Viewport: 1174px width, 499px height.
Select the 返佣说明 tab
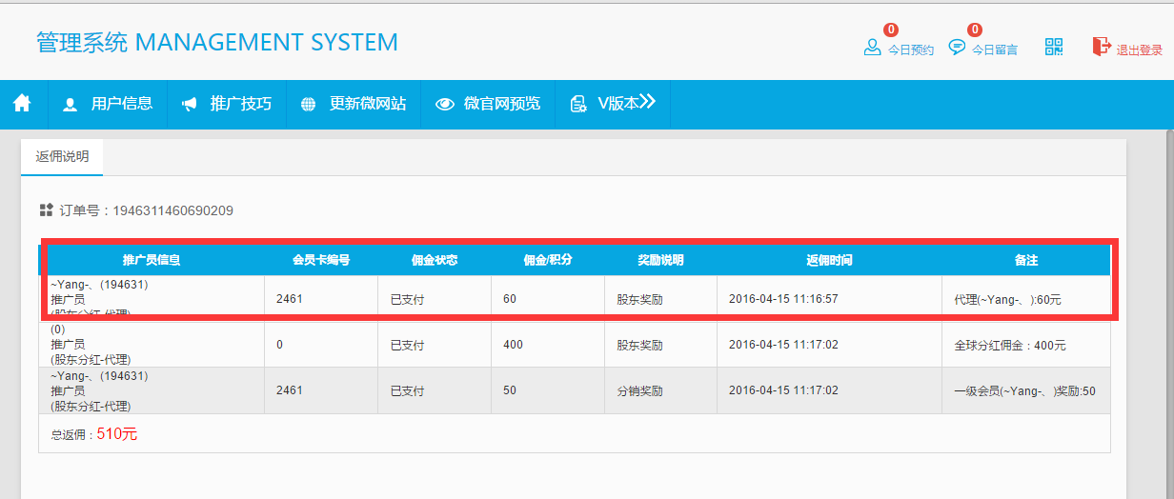click(62, 157)
